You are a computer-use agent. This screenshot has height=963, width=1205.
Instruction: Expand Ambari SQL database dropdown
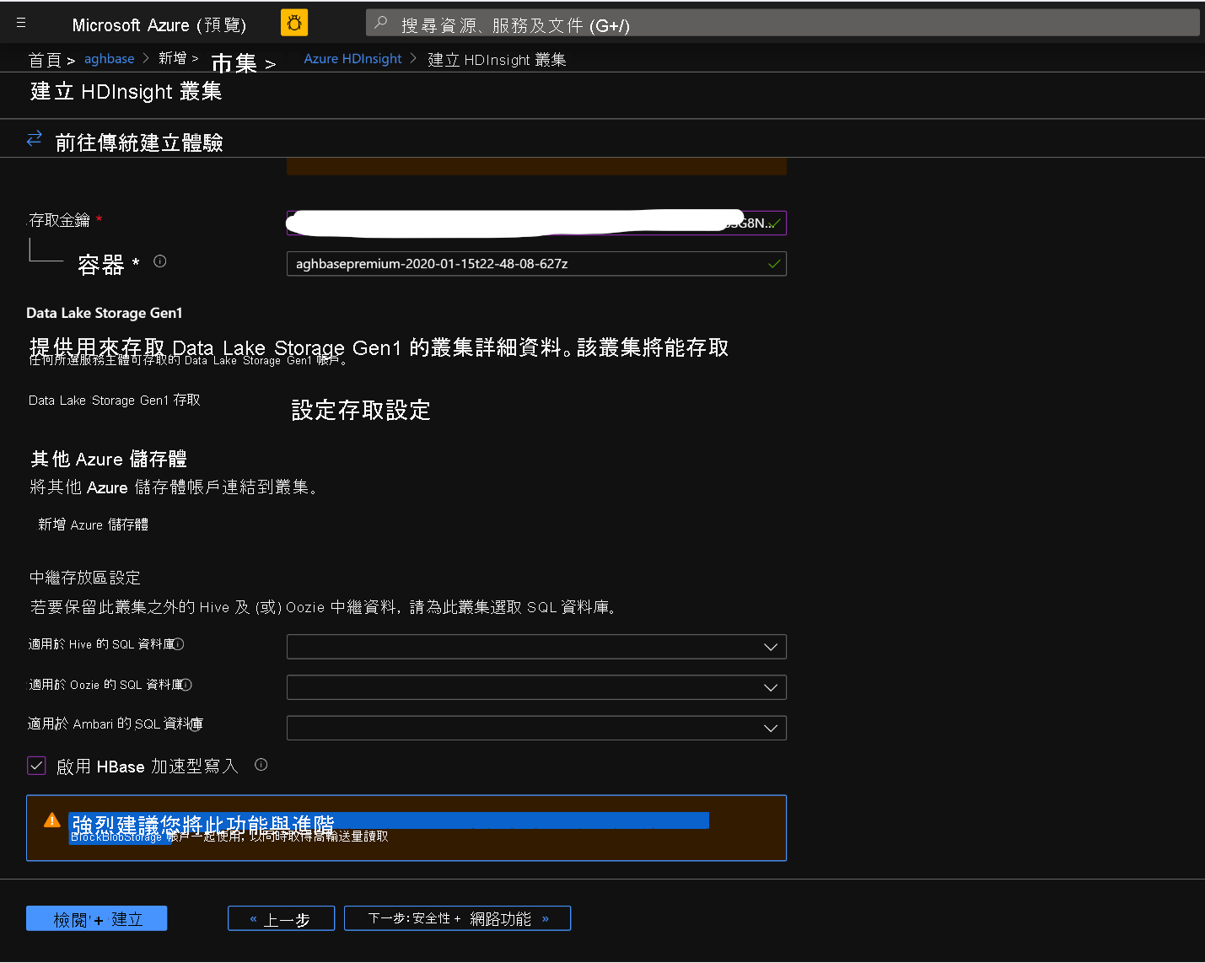(536, 728)
